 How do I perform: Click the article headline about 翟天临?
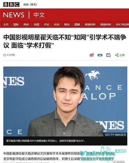pos(65,41)
